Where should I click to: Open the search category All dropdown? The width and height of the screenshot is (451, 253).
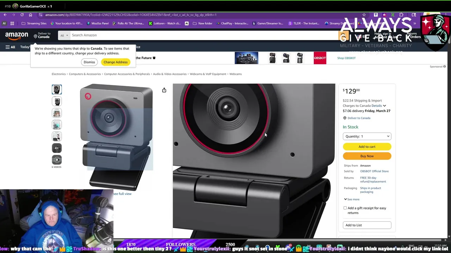[64, 35]
